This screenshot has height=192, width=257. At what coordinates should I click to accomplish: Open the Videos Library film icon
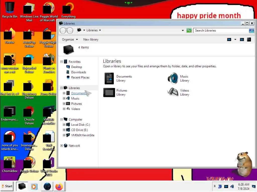point(173,92)
